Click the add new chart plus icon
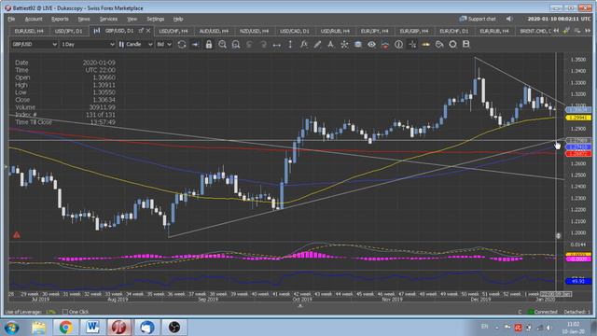597x336 pixels. pos(566,31)
